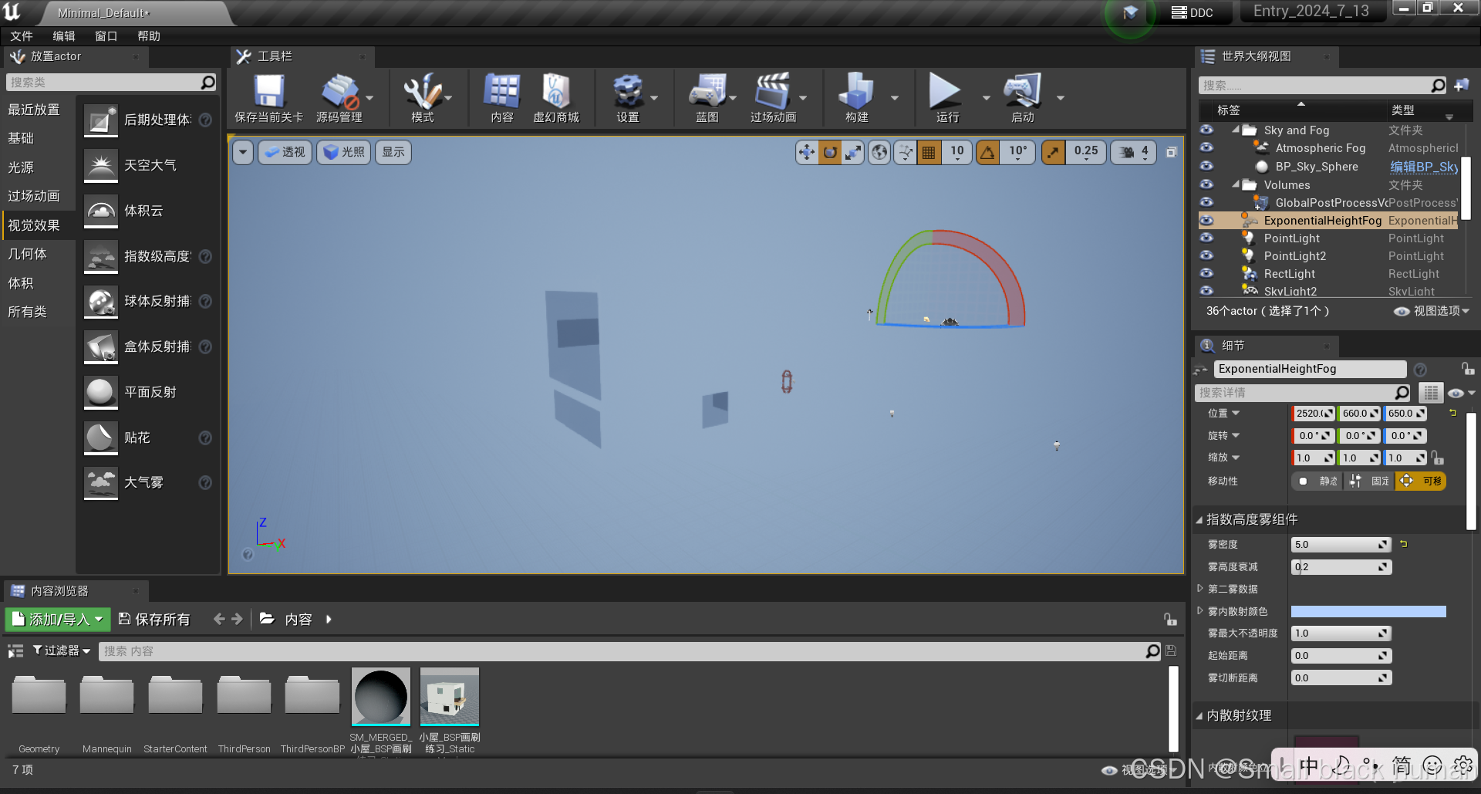
Task: Click Save All (保存所有) button
Action: pos(154,619)
